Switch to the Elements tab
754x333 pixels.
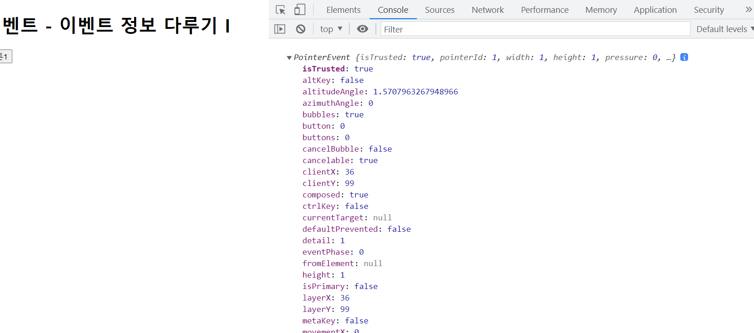pyautogui.click(x=343, y=10)
